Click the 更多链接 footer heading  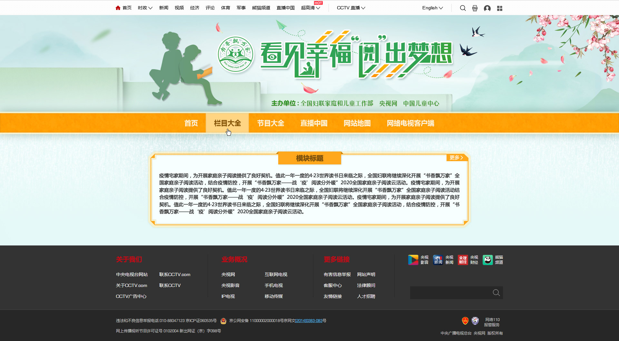(337, 259)
